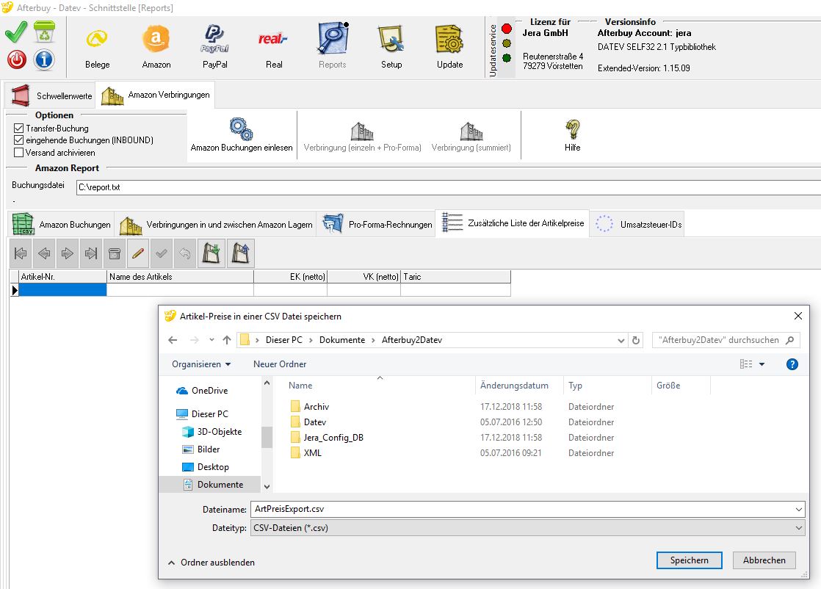The height and width of the screenshot is (589, 821).
Task: Open the Setup module
Action: (391, 48)
